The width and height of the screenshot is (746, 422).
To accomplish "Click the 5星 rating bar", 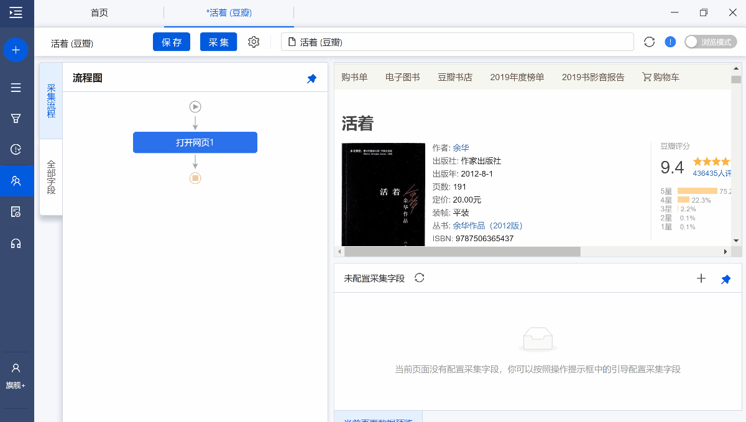I will click(x=697, y=191).
